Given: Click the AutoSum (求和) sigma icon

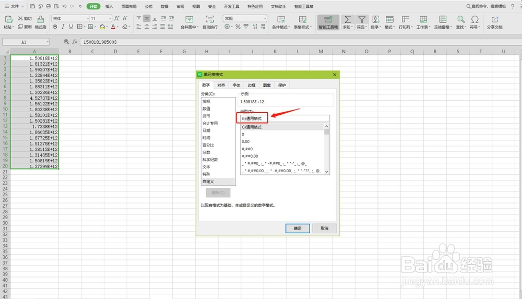Looking at the screenshot, I should [x=347, y=19].
